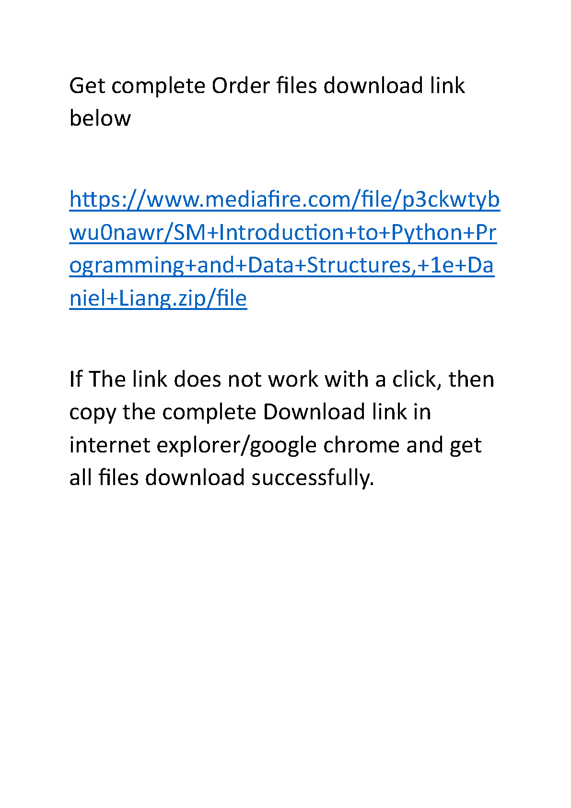
Task: Click the 'If The link does not work' line
Action: coord(282,380)
